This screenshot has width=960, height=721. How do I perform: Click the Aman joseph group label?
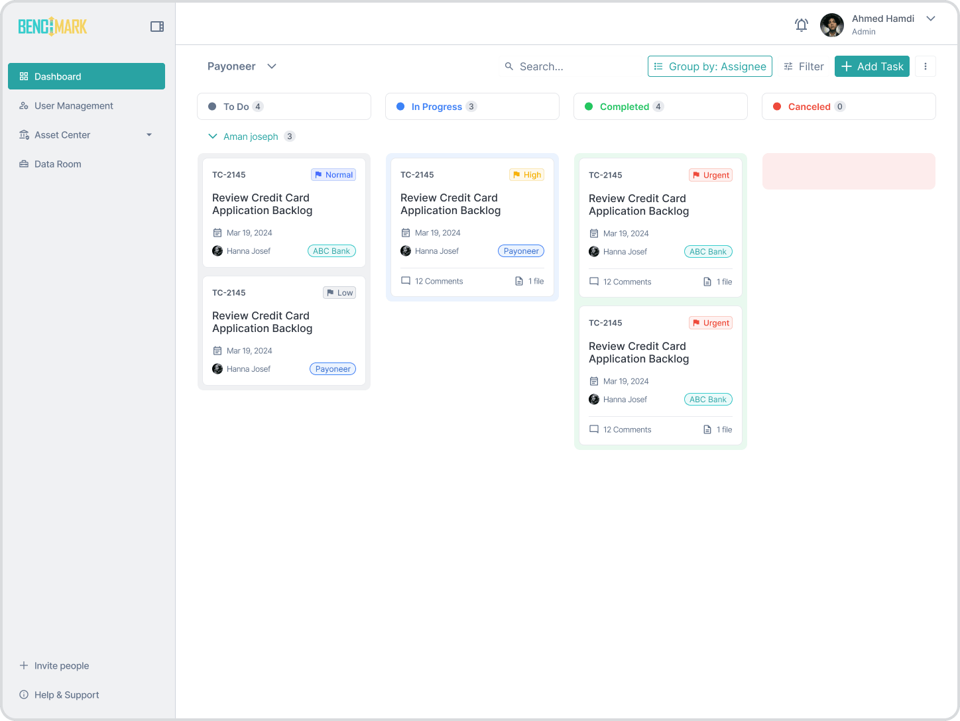click(x=251, y=137)
